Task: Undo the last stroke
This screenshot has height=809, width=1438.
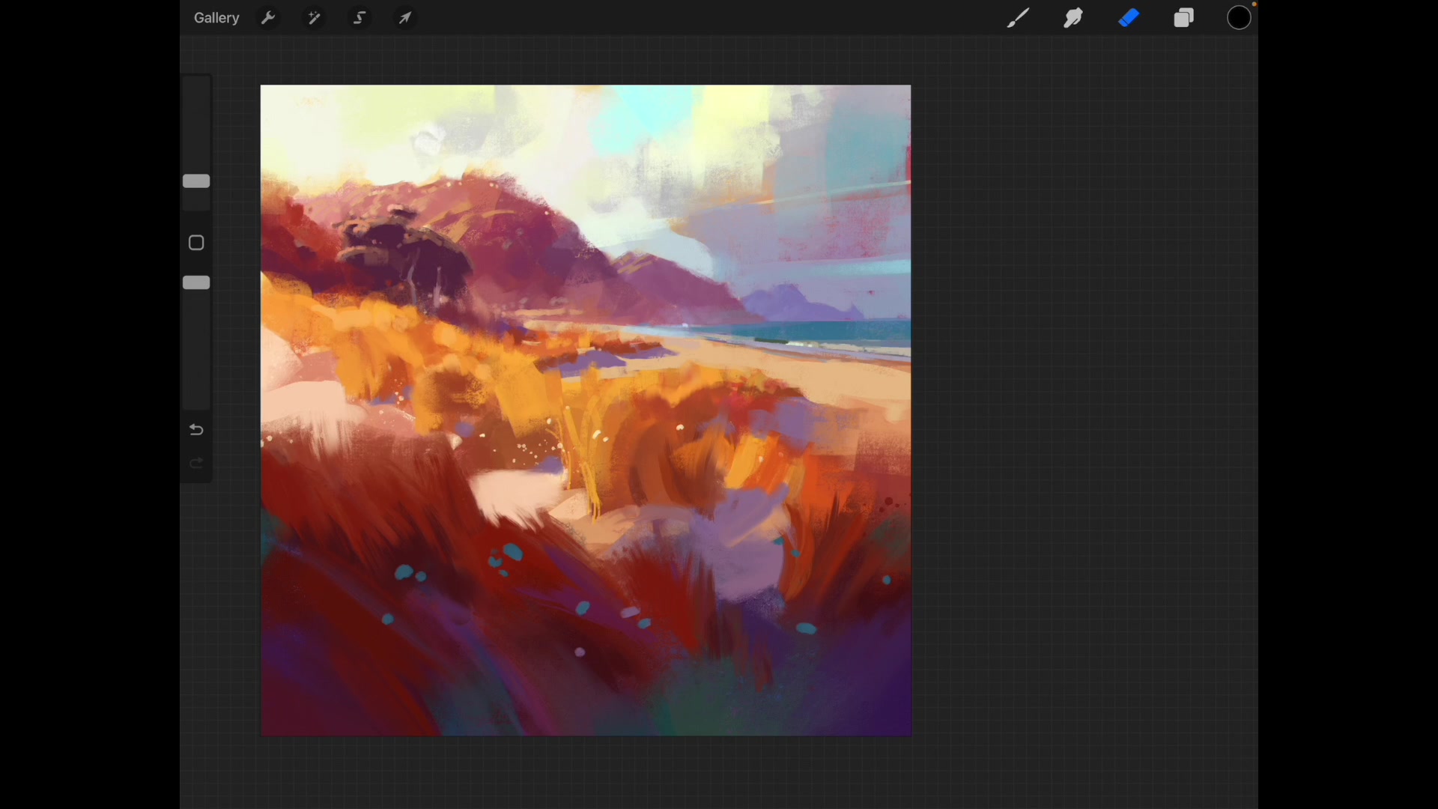Action: click(x=196, y=430)
